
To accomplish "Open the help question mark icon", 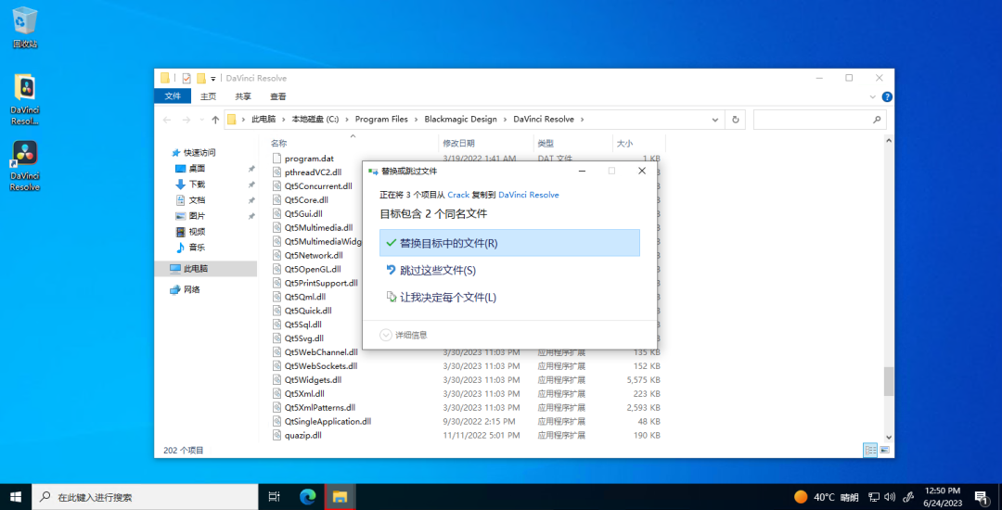I will pos(887,96).
